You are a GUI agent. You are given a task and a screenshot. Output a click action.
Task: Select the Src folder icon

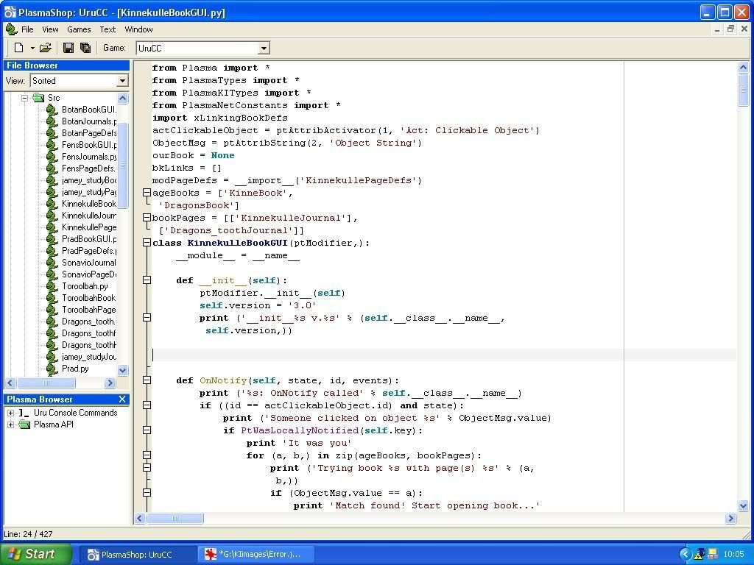coord(38,98)
